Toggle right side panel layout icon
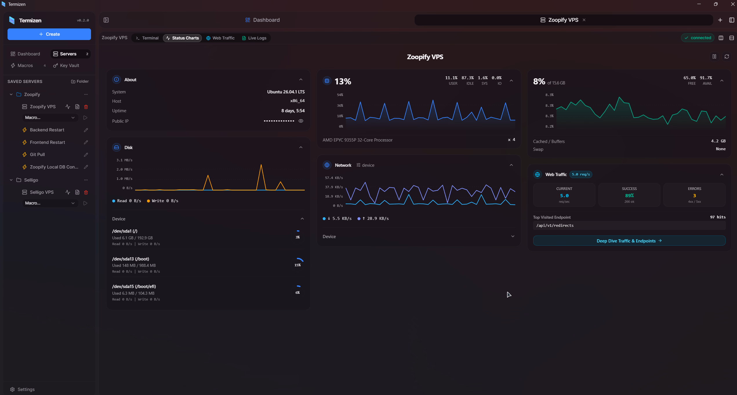This screenshot has height=395, width=737. [x=731, y=20]
